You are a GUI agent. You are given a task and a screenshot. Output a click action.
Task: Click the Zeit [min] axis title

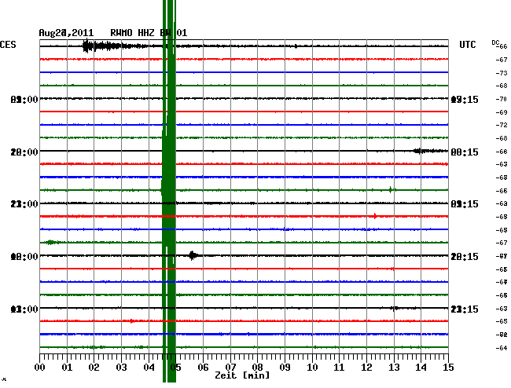tap(242, 375)
